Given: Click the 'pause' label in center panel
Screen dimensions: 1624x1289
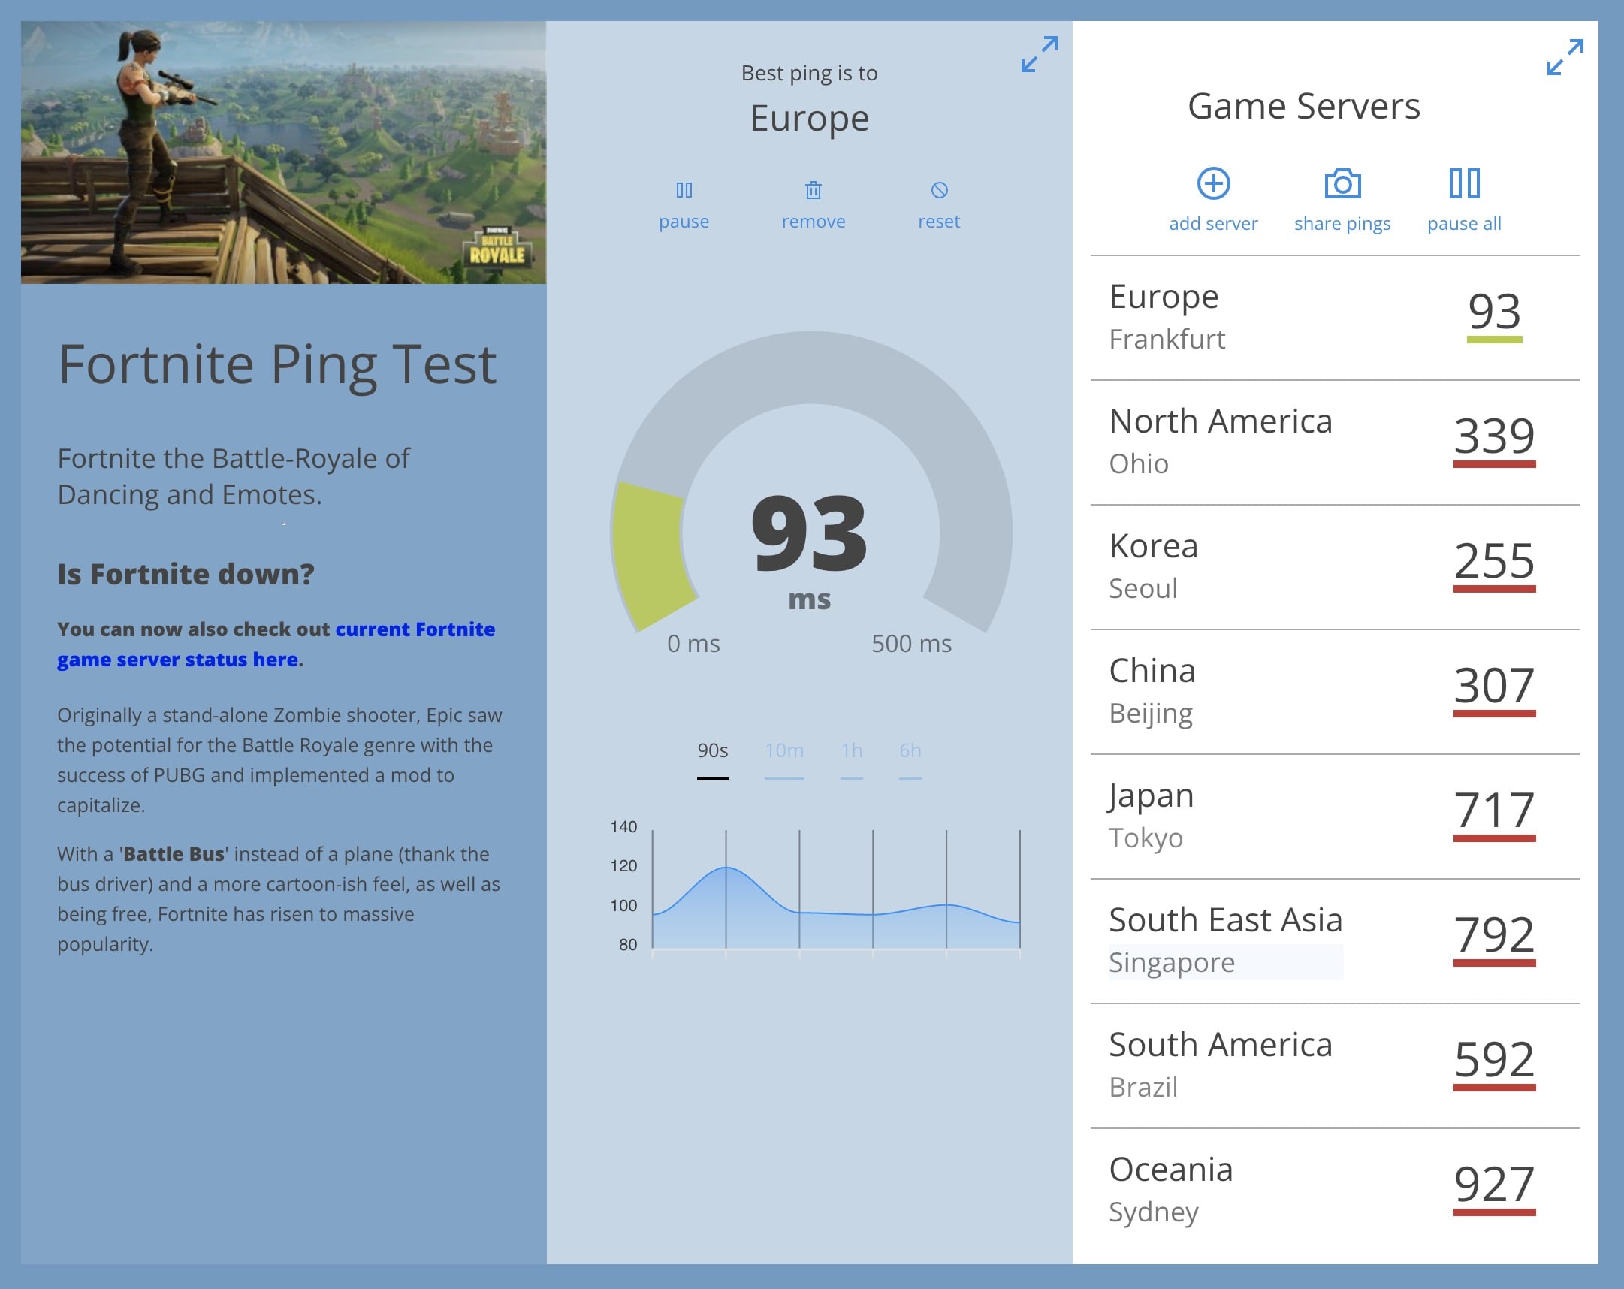Looking at the screenshot, I should coord(684,222).
